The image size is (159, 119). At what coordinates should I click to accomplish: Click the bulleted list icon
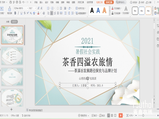(x=48, y=8)
